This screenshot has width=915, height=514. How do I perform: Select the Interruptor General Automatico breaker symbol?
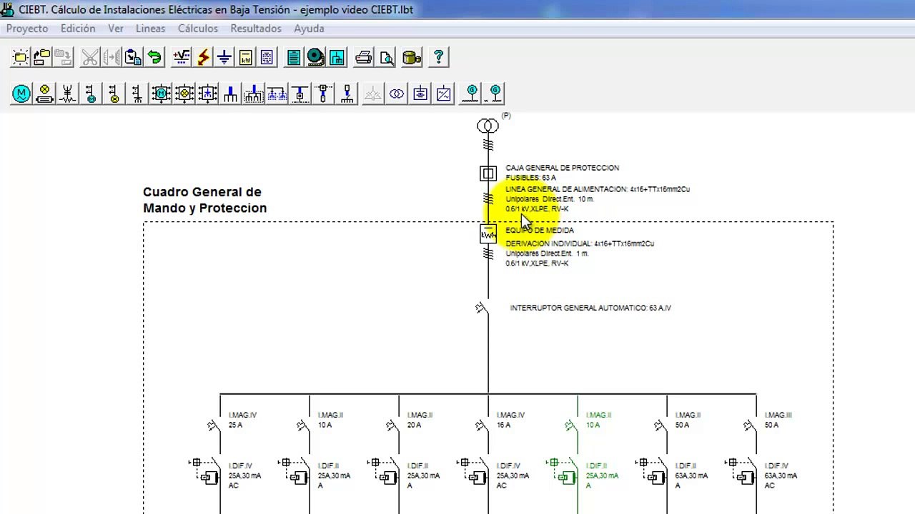[x=481, y=308]
